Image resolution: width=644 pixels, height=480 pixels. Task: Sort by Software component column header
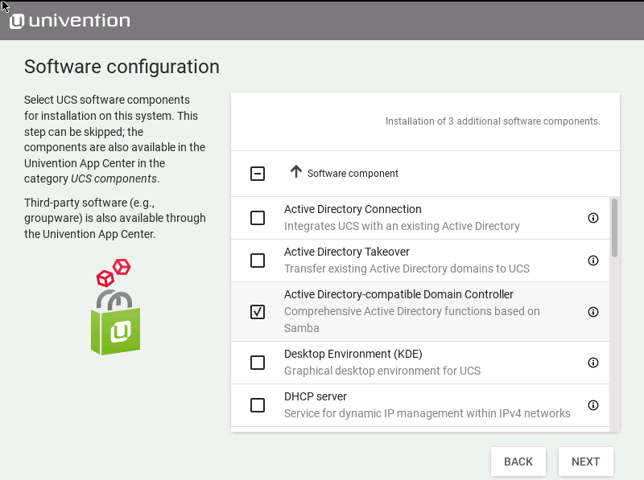(x=353, y=174)
